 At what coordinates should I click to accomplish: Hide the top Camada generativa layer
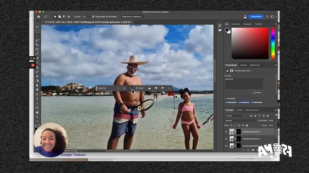click(226, 132)
